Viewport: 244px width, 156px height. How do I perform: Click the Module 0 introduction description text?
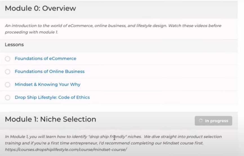click(x=113, y=29)
